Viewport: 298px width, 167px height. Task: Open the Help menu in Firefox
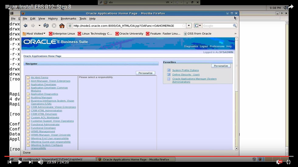tap(92, 18)
